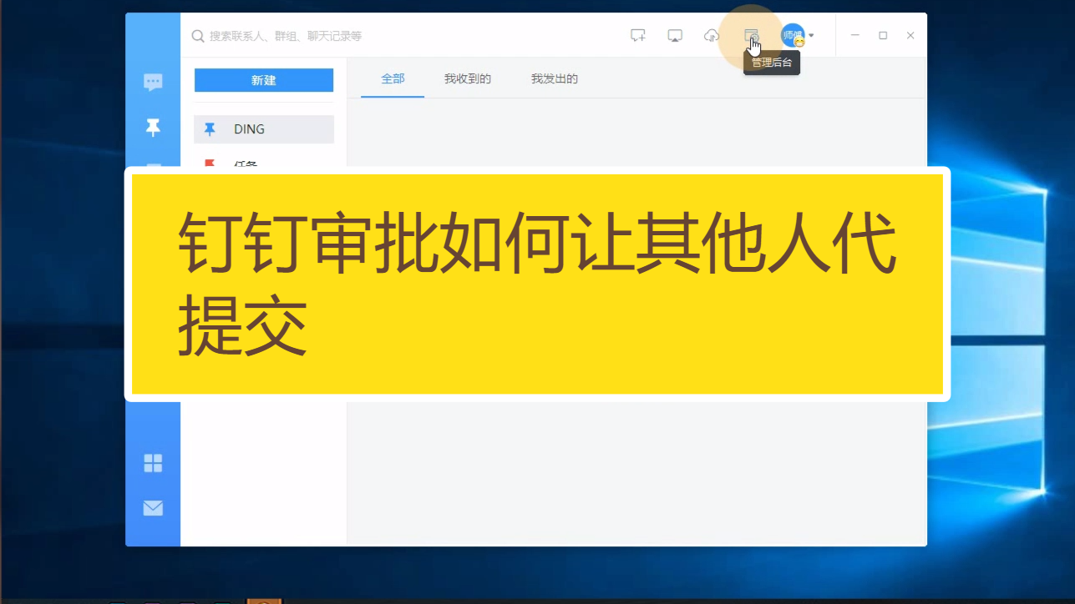Image resolution: width=1075 pixels, height=604 pixels.
Task: Maximize the DingTalk window
Action: pyautogui.click(x=883, y=36)
